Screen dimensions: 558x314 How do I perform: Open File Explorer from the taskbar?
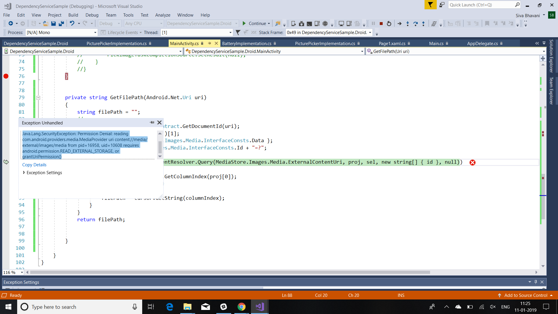187,307
